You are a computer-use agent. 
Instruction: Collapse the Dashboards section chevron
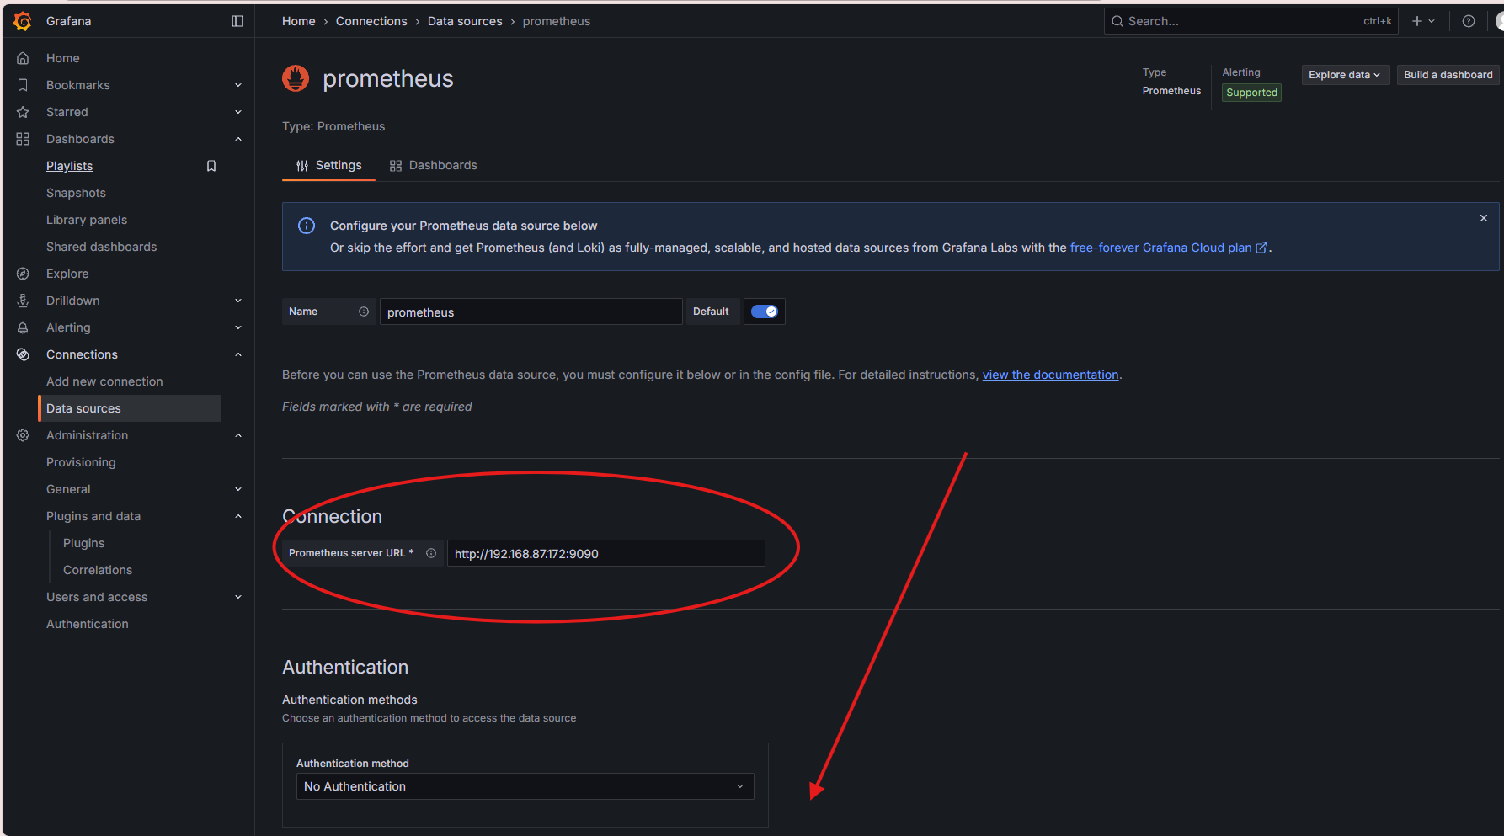238,139
